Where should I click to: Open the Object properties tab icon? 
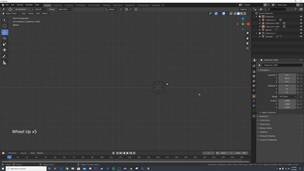point(254,96)
